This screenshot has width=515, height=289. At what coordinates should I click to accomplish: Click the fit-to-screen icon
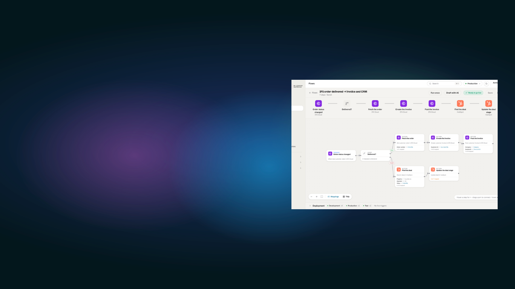point(322,196)
